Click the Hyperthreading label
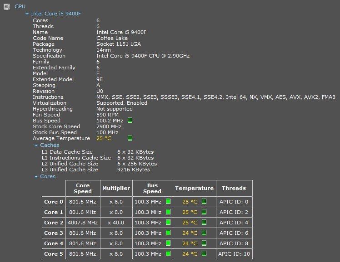 coord(53,109)
